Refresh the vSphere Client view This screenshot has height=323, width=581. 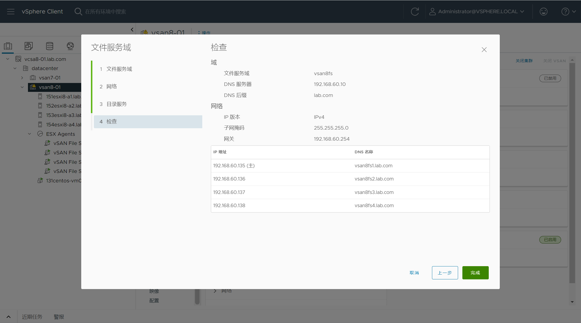415,12
